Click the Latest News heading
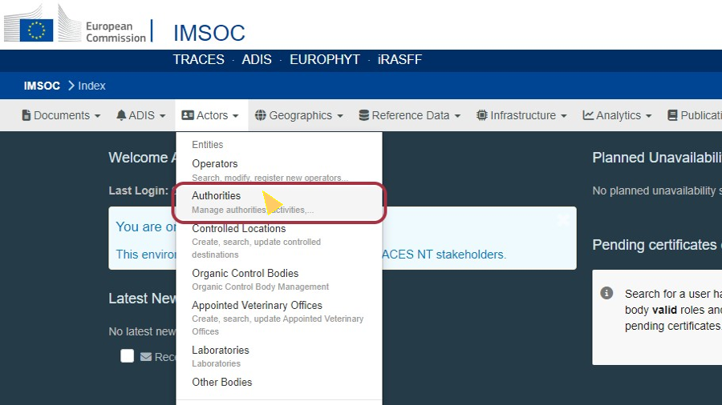 [x=142, y=299]
